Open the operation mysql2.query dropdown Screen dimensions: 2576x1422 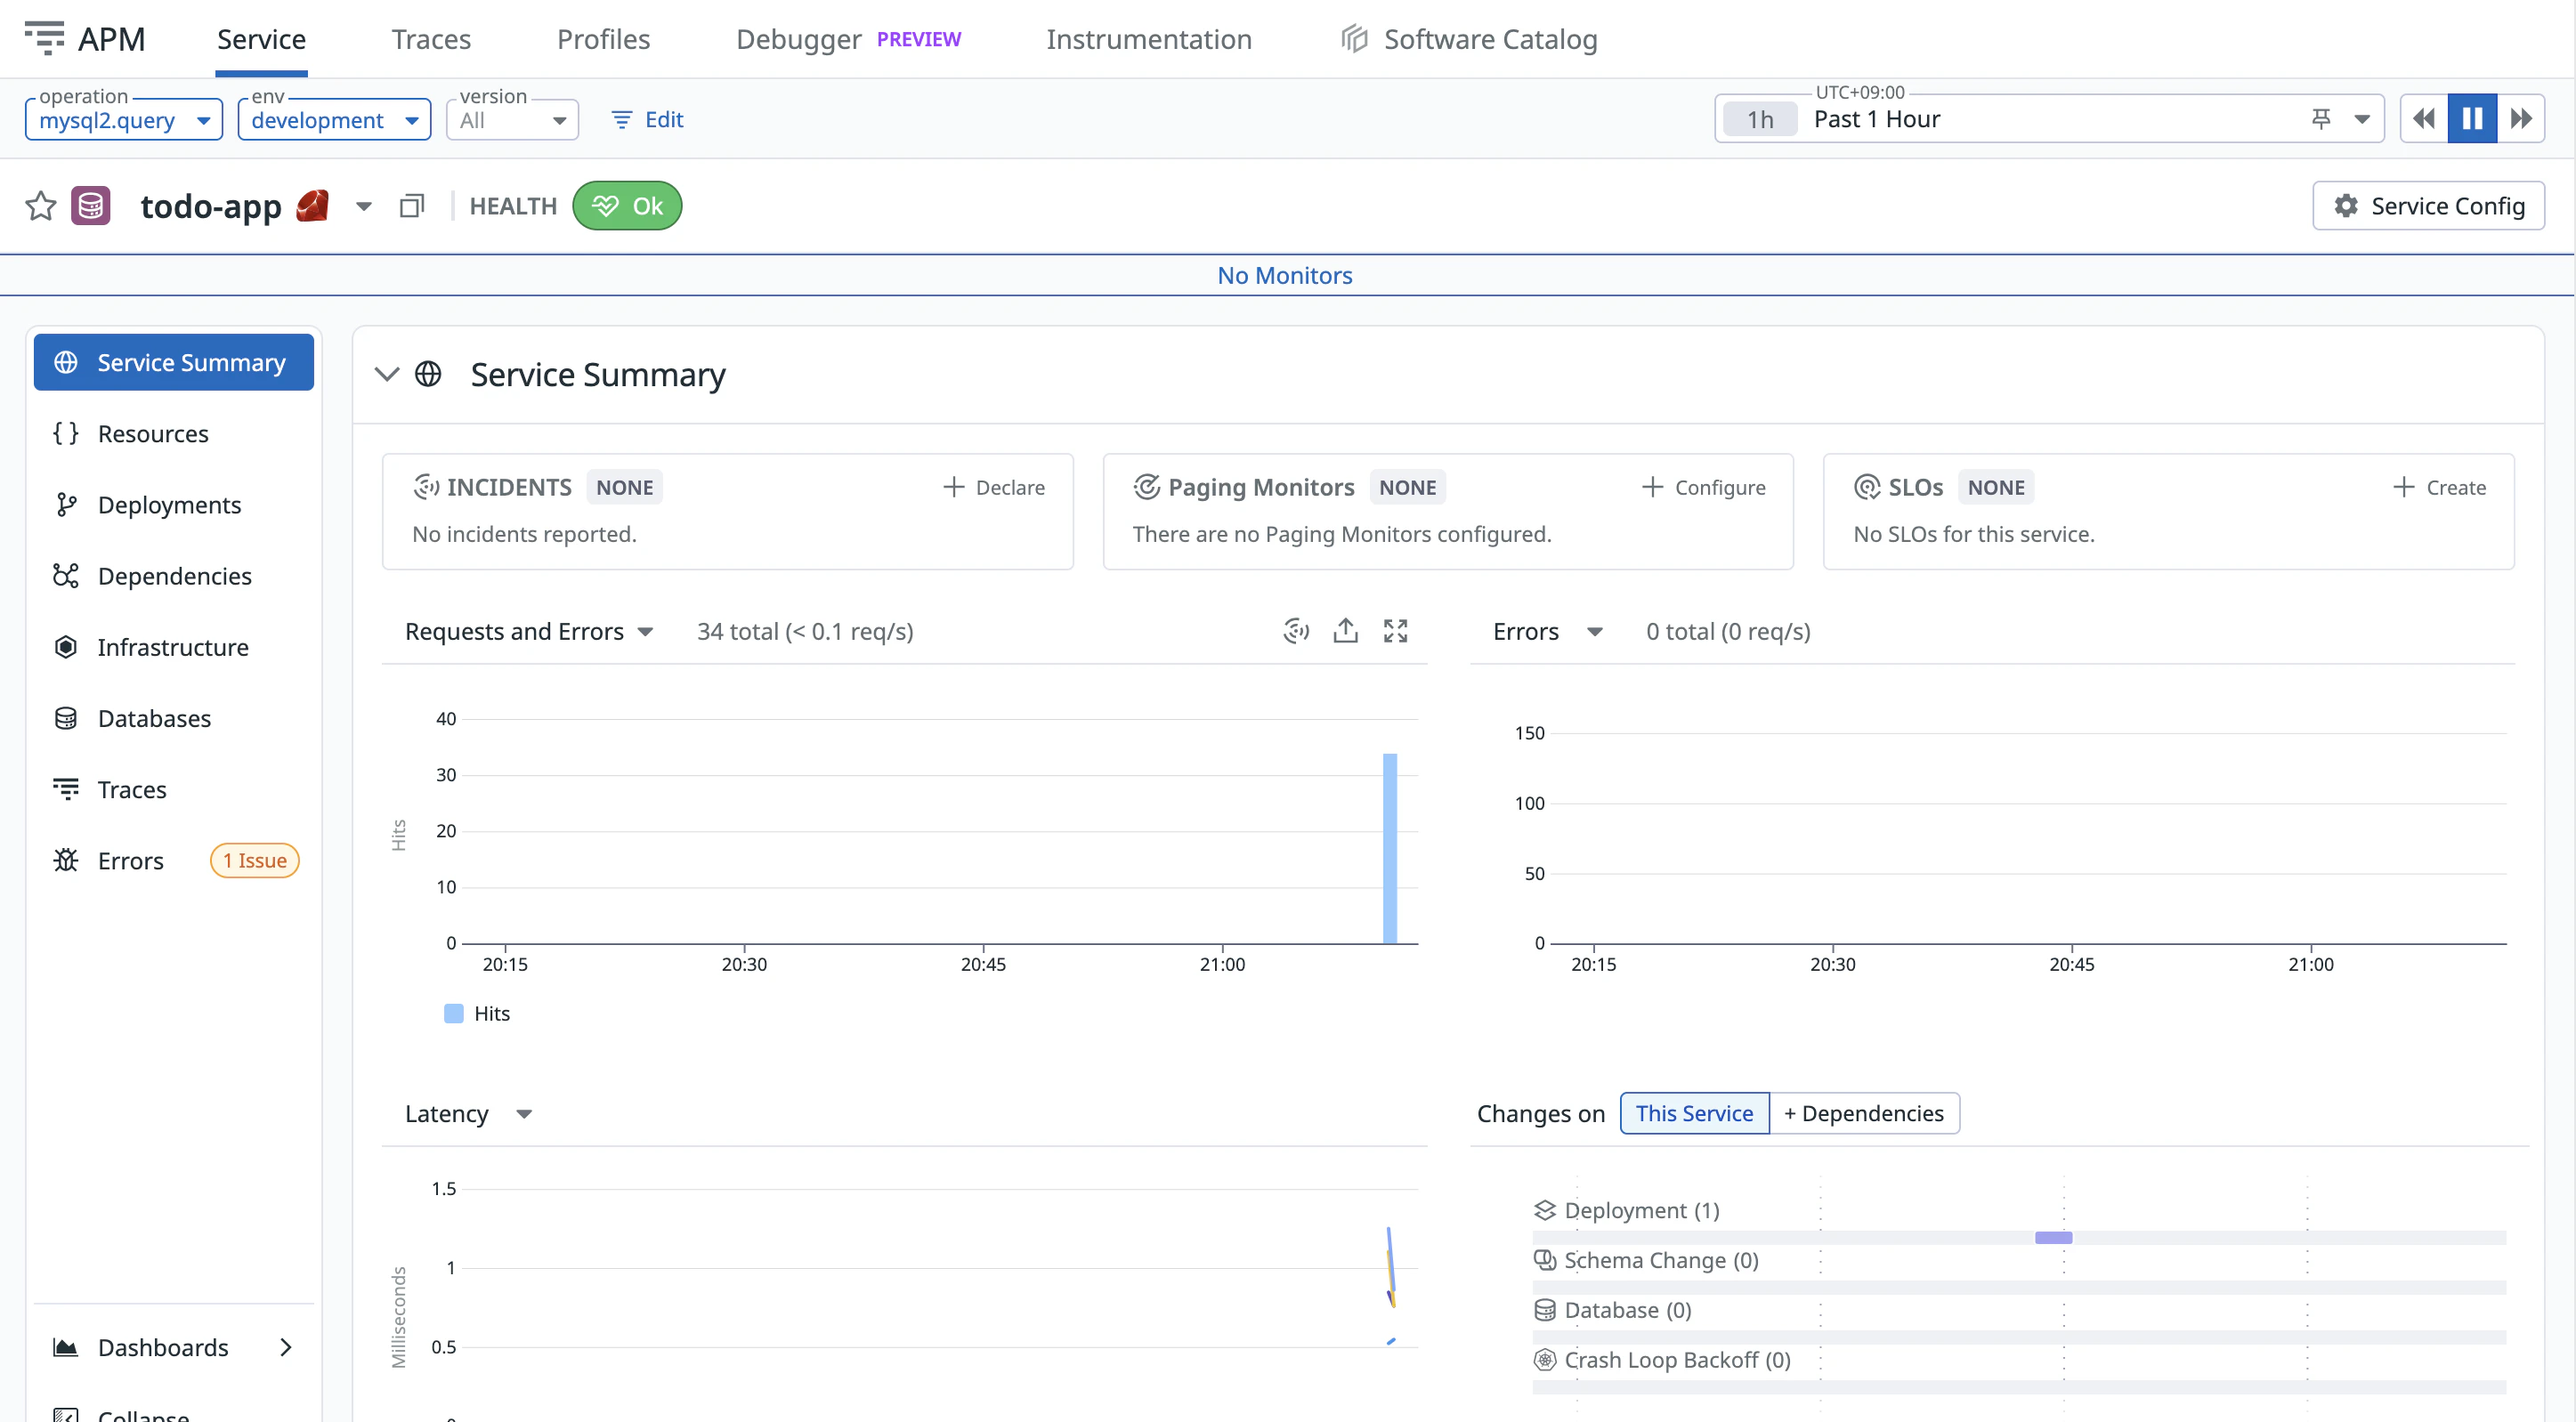coord(124,120)
